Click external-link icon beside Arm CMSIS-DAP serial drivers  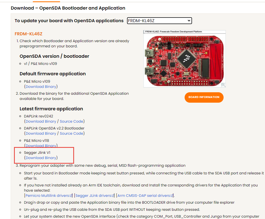(172, 196)
